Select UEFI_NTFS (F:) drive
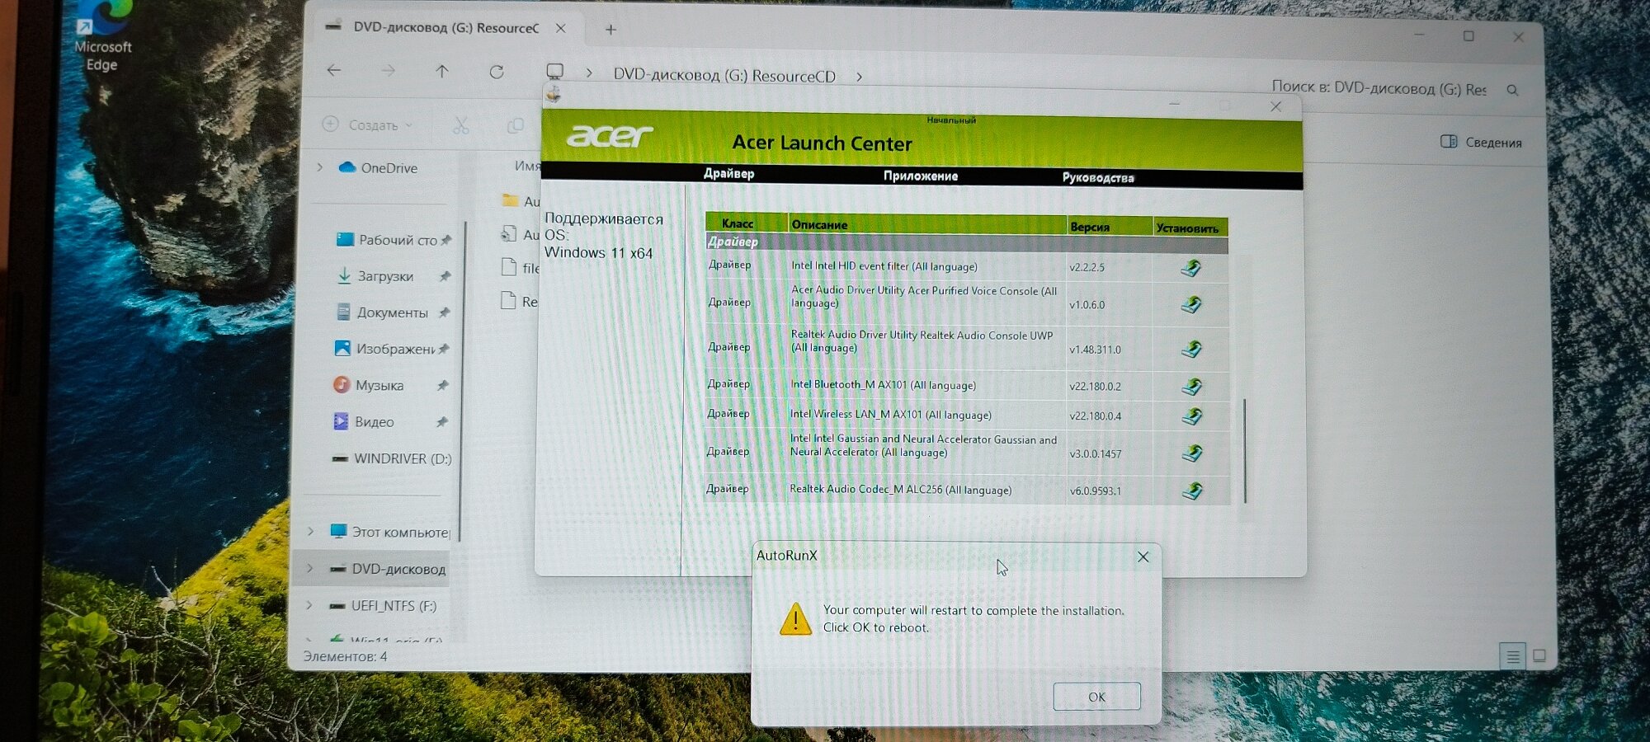1650x742 pixels. click(x=383, y=606)
